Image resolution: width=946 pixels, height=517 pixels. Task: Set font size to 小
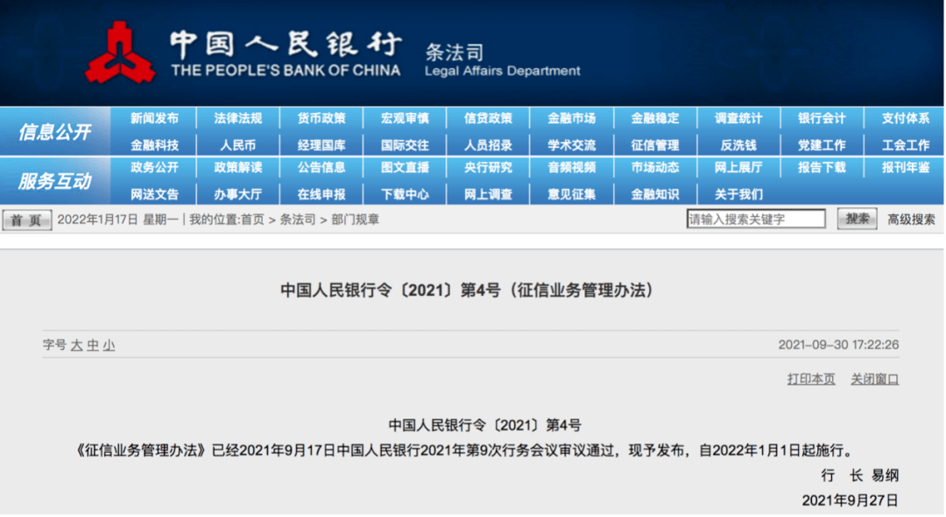[x=109, y=346]
